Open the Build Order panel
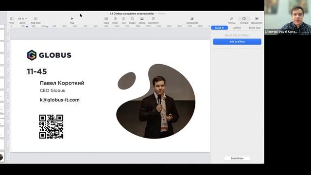The width and height of the screenshot is (311, 175). (237, 158)
